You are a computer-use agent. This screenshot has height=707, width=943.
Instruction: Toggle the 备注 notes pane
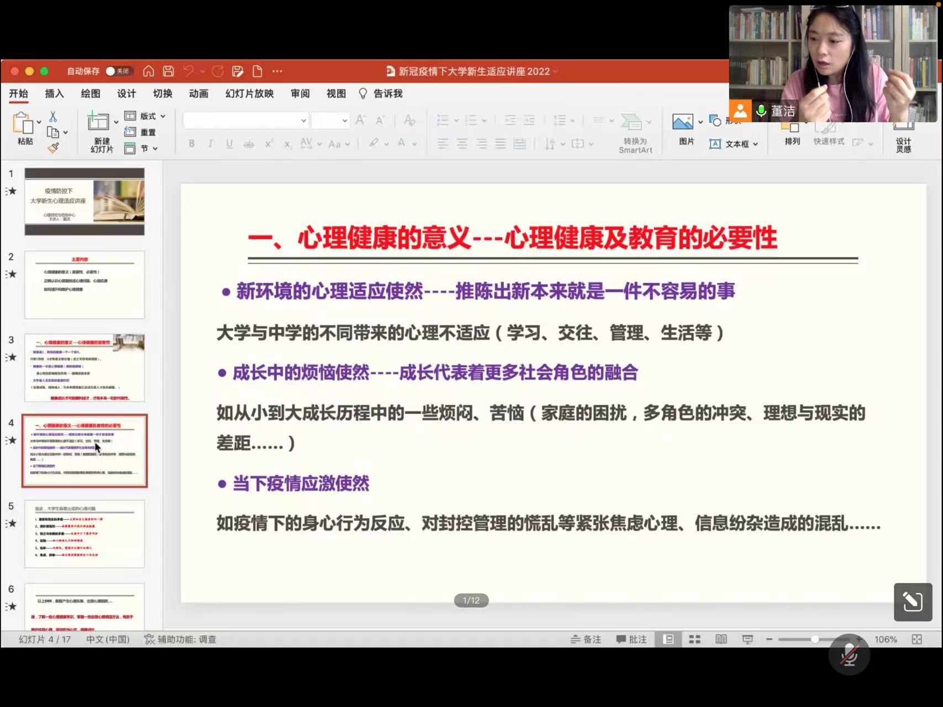(586, 639)
